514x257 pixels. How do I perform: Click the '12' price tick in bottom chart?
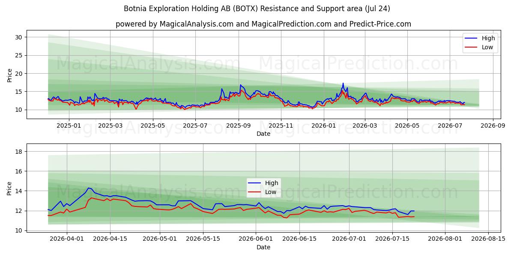point(19,211)
